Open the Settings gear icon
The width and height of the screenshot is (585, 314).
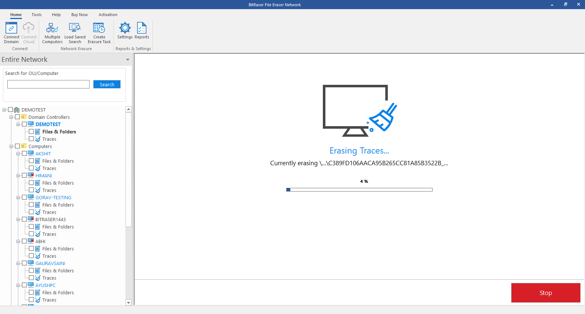125,28
